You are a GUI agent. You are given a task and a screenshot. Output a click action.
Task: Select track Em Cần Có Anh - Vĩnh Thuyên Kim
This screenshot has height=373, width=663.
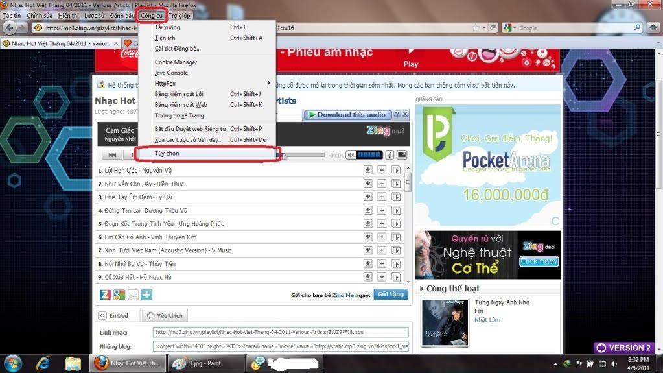(150, 237)
